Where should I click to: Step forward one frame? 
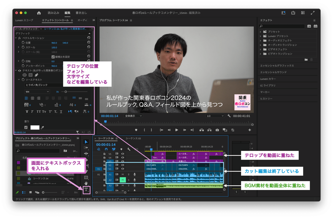click(x=185, y=130)
